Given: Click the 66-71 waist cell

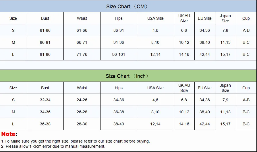Looking at the screenshot, I should point(82,42).
